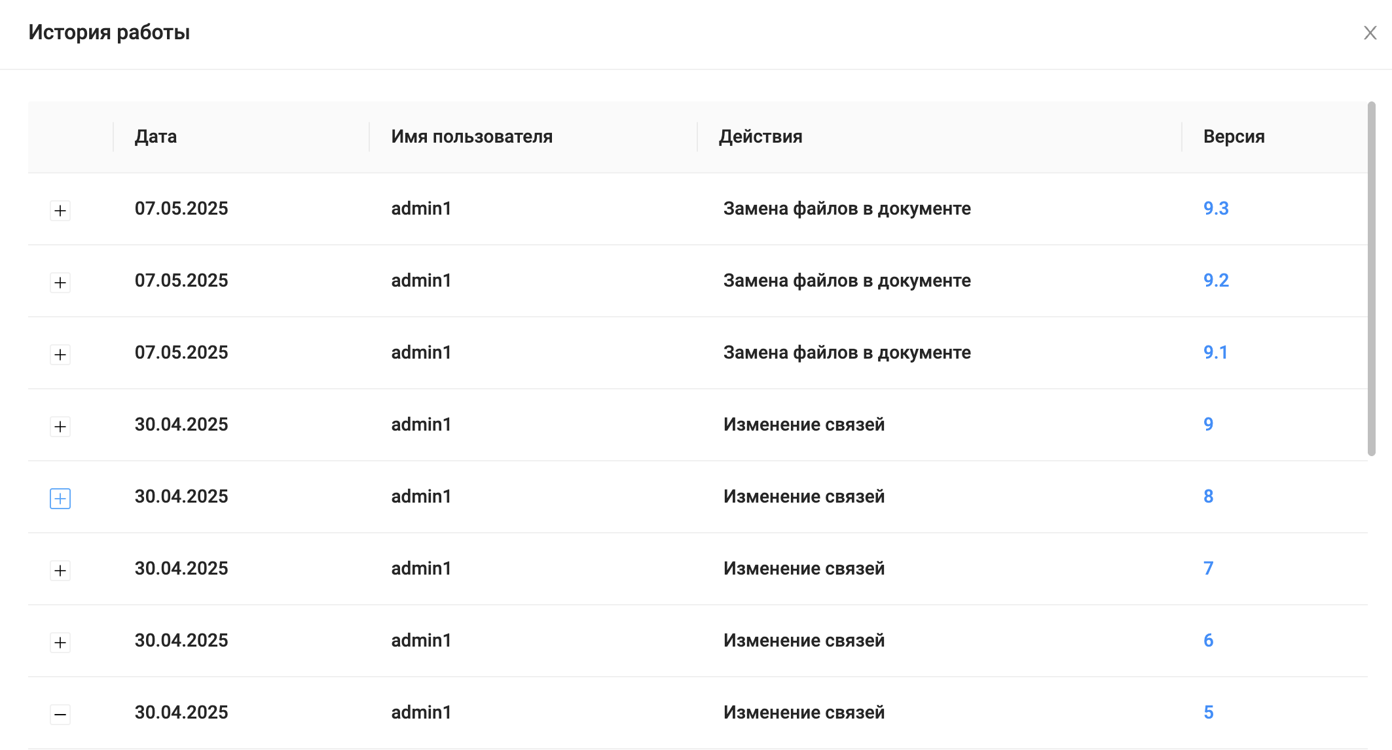Screen dimensions: 1392x750
Task: Open version 9.2 link
Action: (1216, 281)
